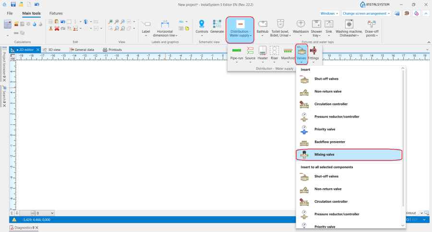Viewport: 432px width, 232px height.
Task: Expand Washing machine, Dishwasher dropdown
Action: pos(349,28)
